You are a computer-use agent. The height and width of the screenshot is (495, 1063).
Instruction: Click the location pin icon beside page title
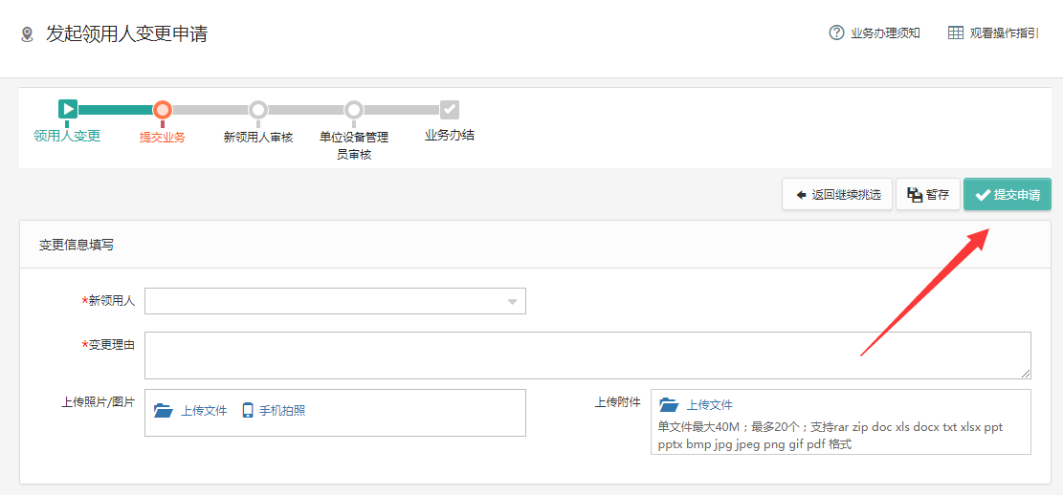(27, 34)
